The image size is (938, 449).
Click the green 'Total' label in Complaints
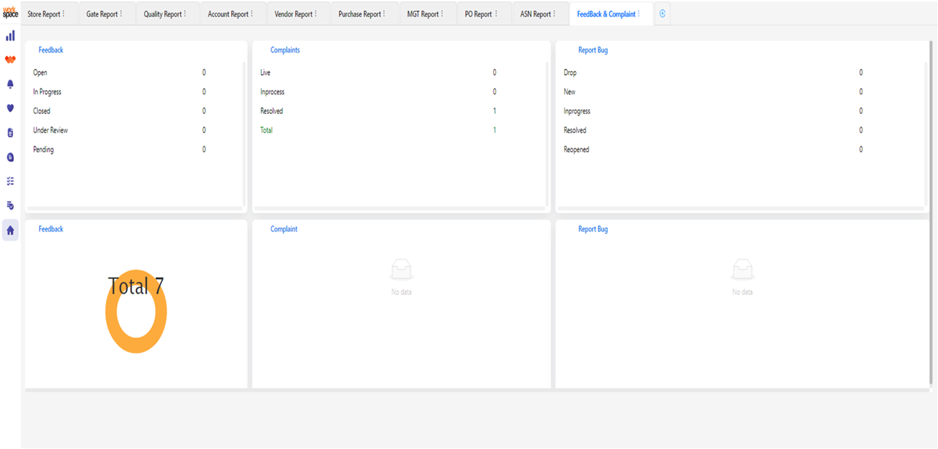[266, 130]
